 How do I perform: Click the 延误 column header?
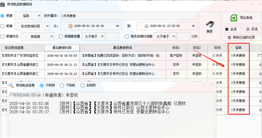click(x=238, y=48)
